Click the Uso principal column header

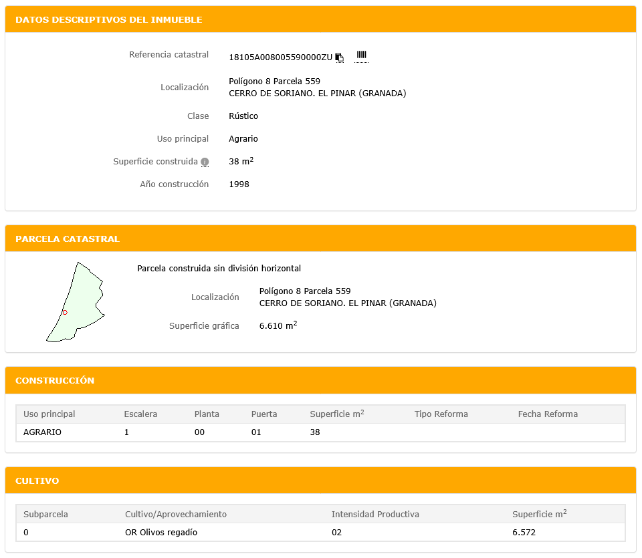point(49,414)
